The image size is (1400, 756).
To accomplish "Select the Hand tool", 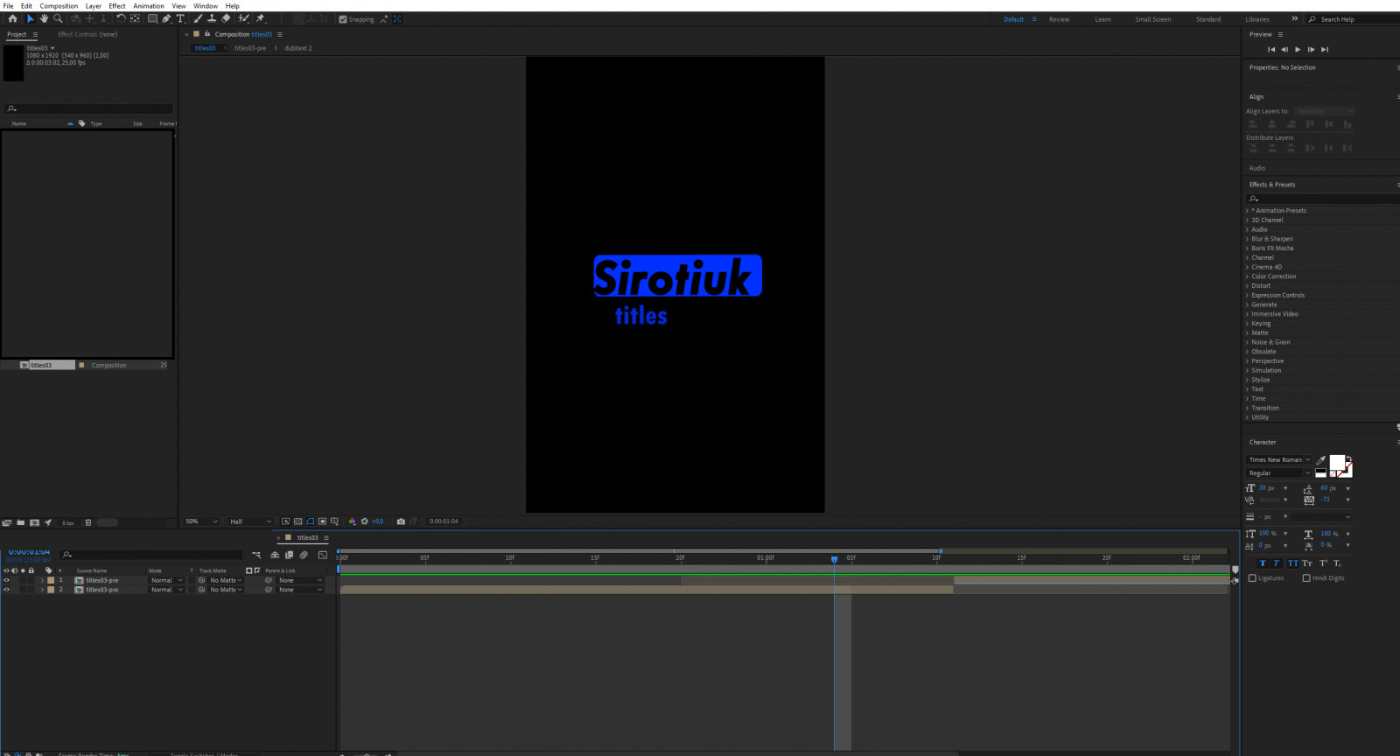I will (44, 18).
